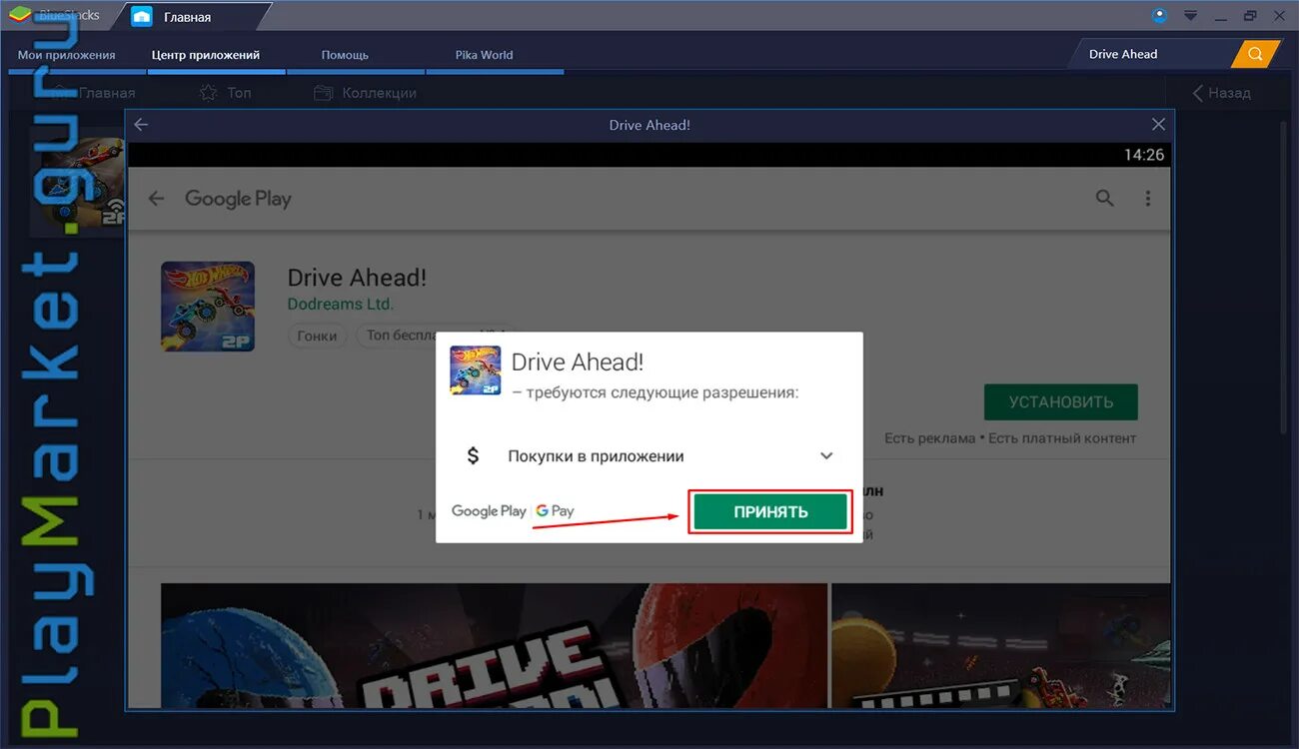Click the Гонки category chip

(x=317, y=336)
